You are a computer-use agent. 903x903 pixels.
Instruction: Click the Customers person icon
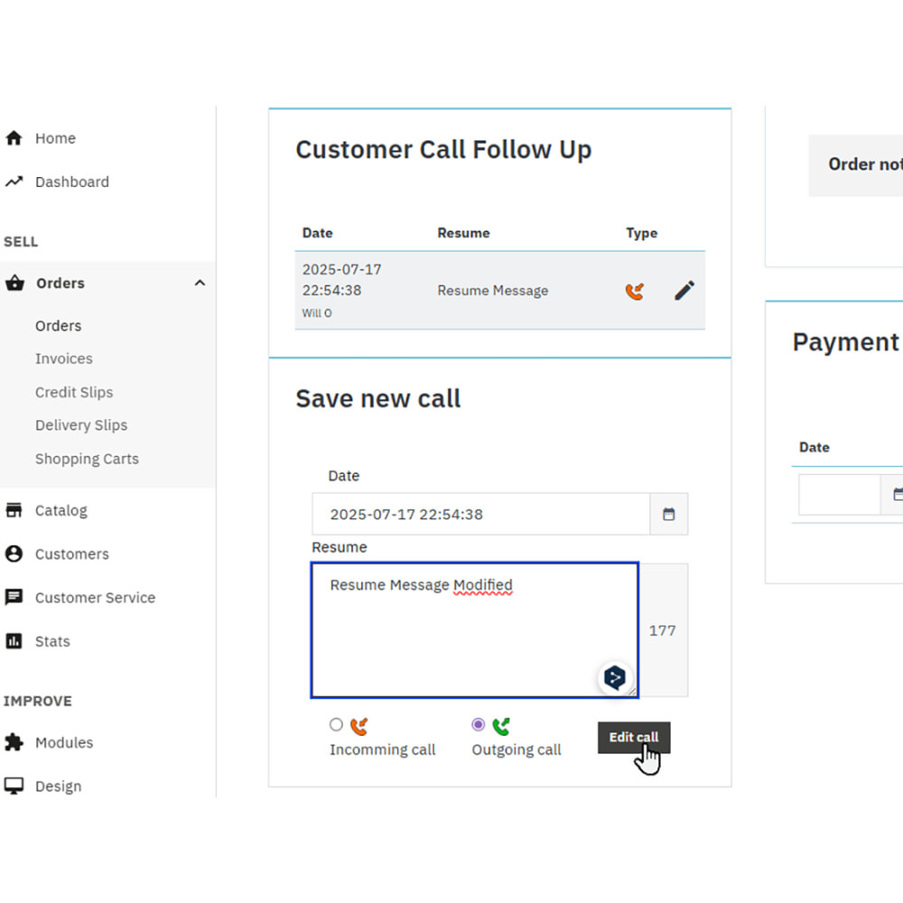tap(14, 554)
